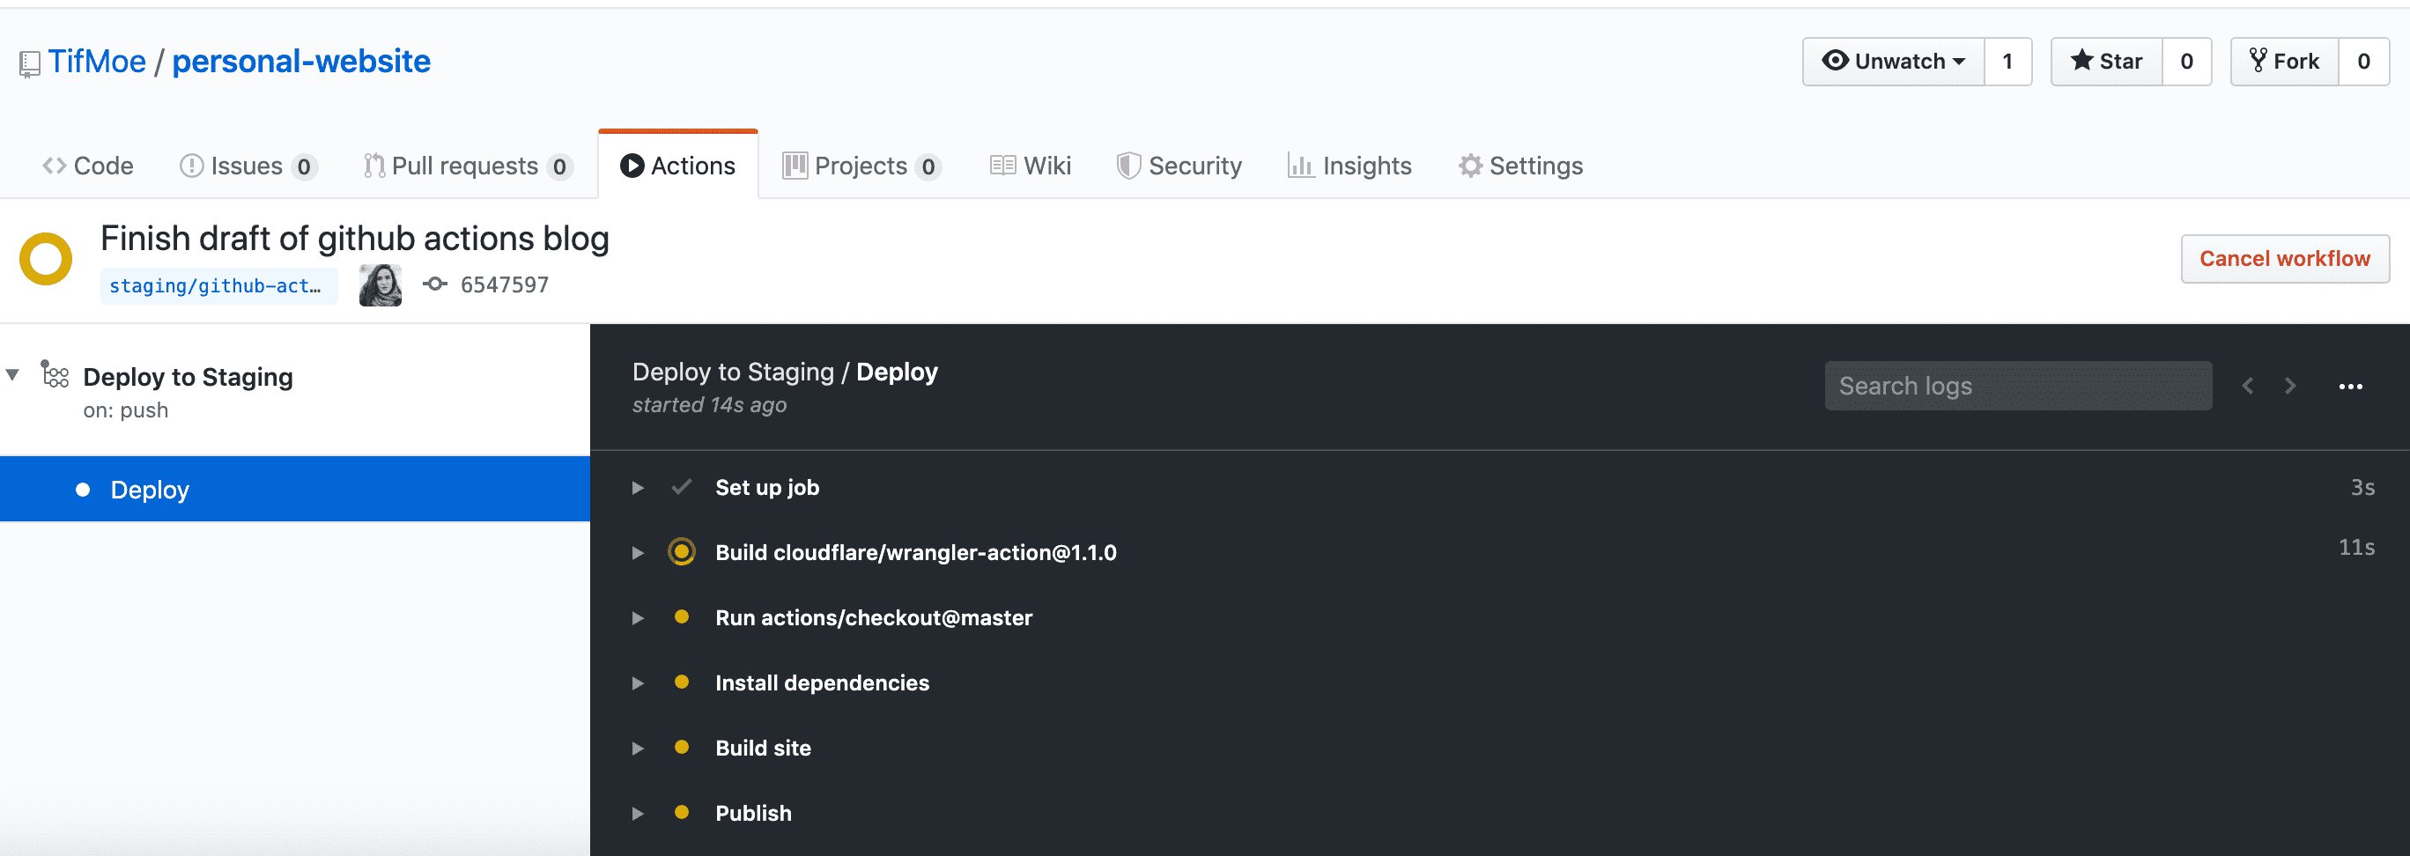This screenshot has width=2410, height=856.
Task: Open the Security shield tab
Action: [x=1179, y=166]
